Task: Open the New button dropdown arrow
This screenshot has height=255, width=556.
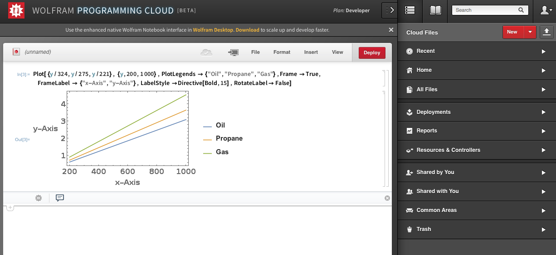Action: tap(530, 32)
